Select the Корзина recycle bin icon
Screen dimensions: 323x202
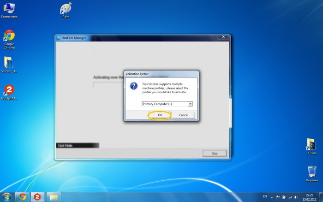tap(312, 174)
